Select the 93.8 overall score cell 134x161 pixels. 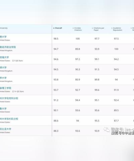56,80
